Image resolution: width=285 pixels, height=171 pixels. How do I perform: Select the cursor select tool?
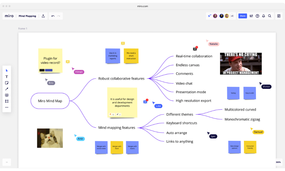7,70
